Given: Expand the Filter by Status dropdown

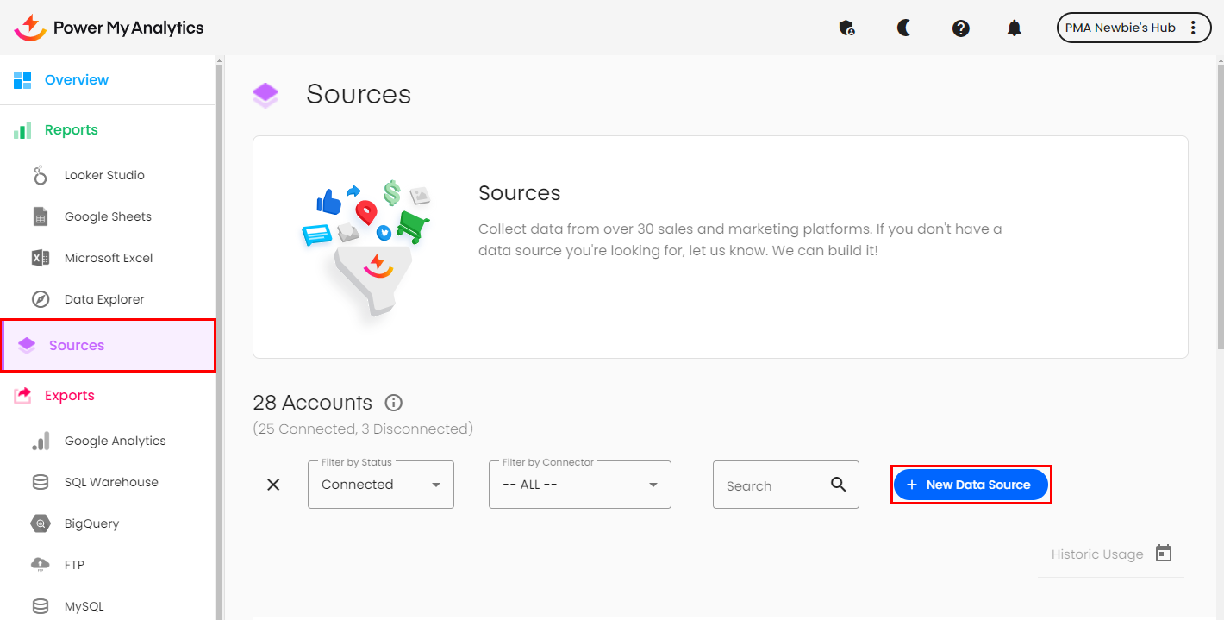Looking at the screenshot, I should coord(380,485).
